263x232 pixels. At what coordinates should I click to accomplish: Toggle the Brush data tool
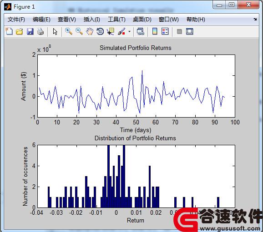tap(121, 31)
